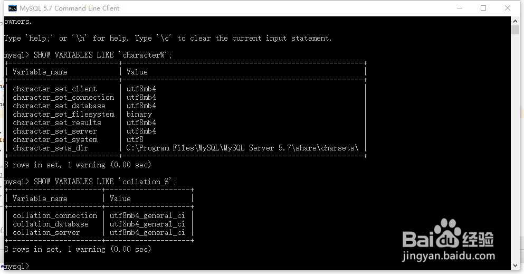Click the 'binary' value of character_set_filesystem

click(139, 114)
